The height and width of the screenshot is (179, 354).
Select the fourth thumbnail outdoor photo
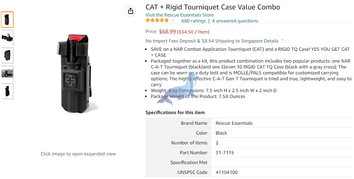[x=7, y=73]
